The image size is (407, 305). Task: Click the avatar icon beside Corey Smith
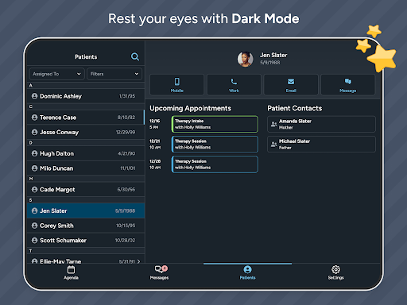pos(34,226)
